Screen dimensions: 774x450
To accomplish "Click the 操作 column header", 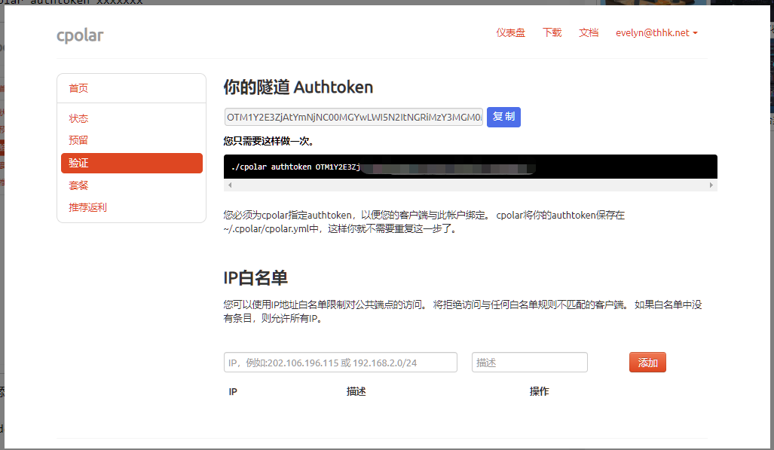I will 539,392.
